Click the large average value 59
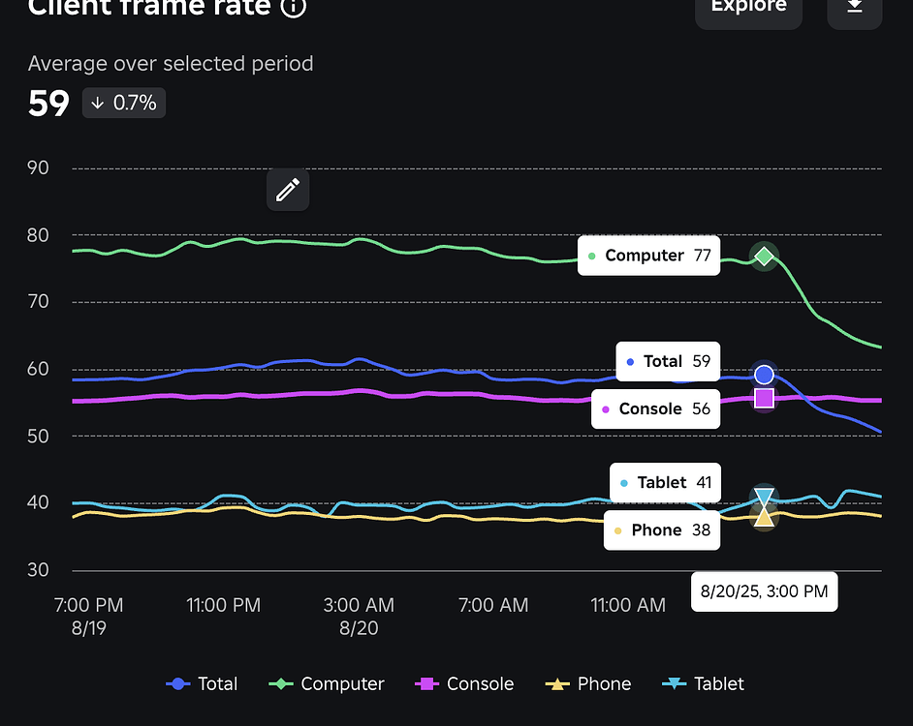The height and width of the screenshot is (726, 913). (x=48, y=104)
